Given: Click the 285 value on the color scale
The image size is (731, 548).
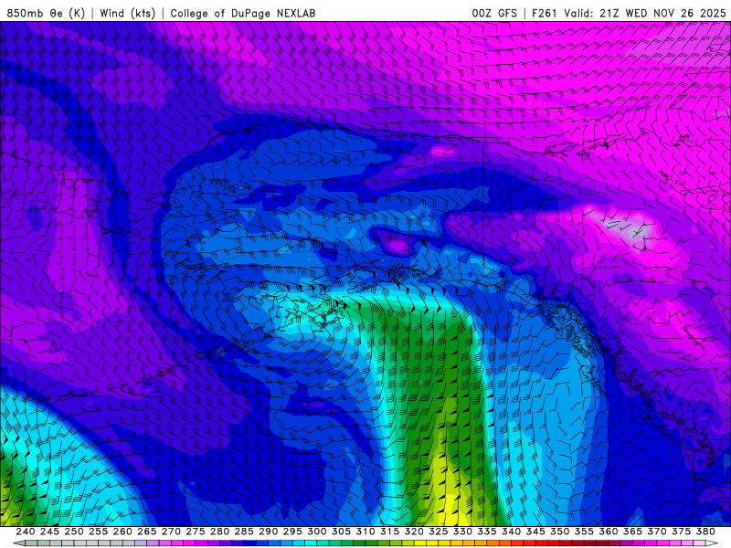Looking at the screenshot, I should [x=244, y=532].
